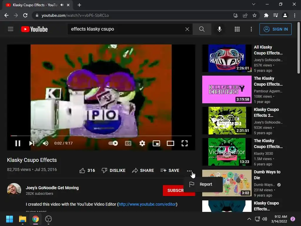Screen dimensions: 301x226
Task: Open Windows notification center badge
Action: (293, 219)
